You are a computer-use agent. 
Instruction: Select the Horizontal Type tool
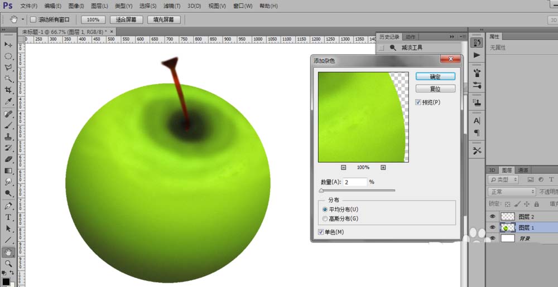tap(8, 217)
